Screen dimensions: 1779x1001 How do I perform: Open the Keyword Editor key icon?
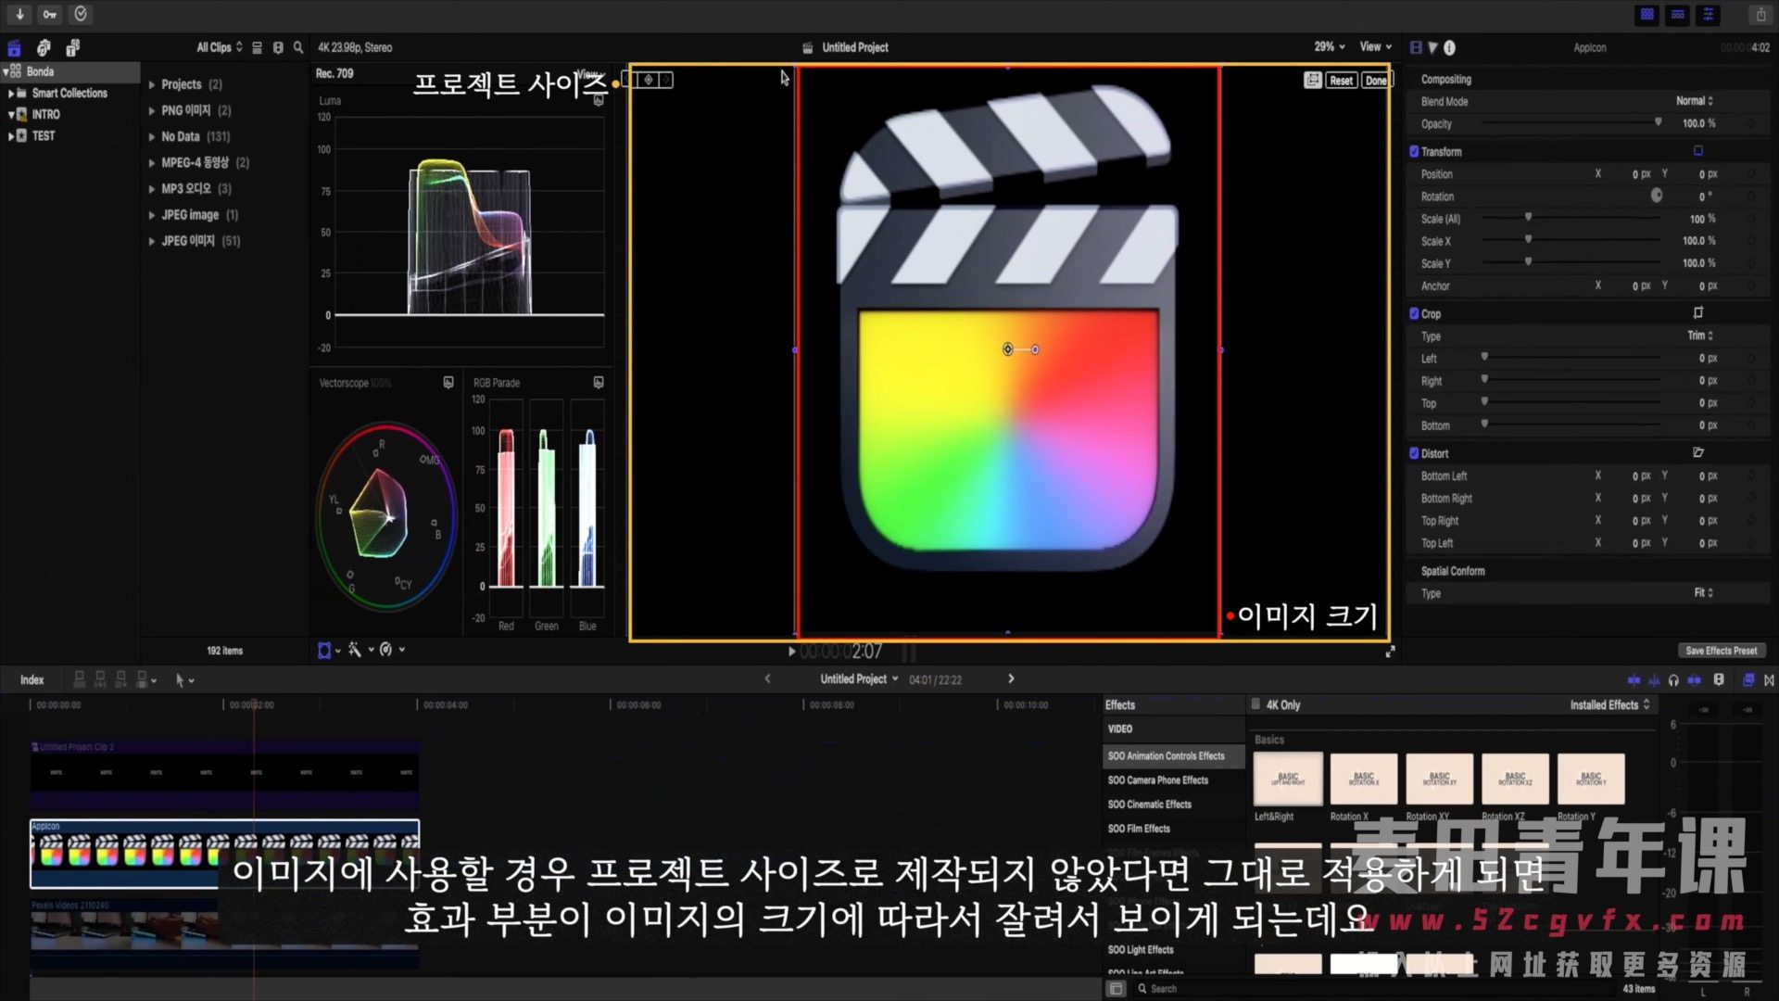[50, 14]
